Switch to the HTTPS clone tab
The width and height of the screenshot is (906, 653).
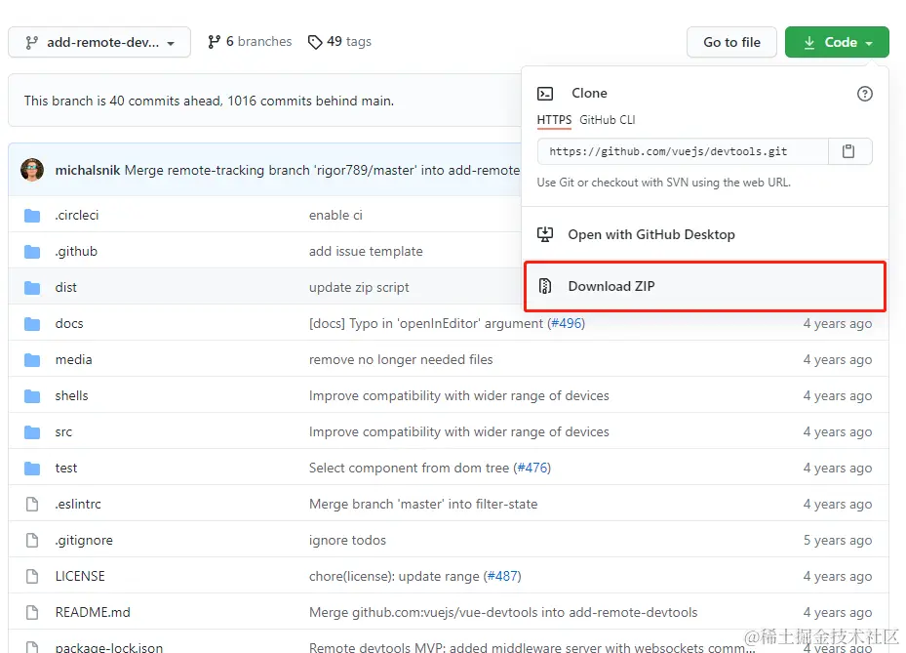point(554,120)
